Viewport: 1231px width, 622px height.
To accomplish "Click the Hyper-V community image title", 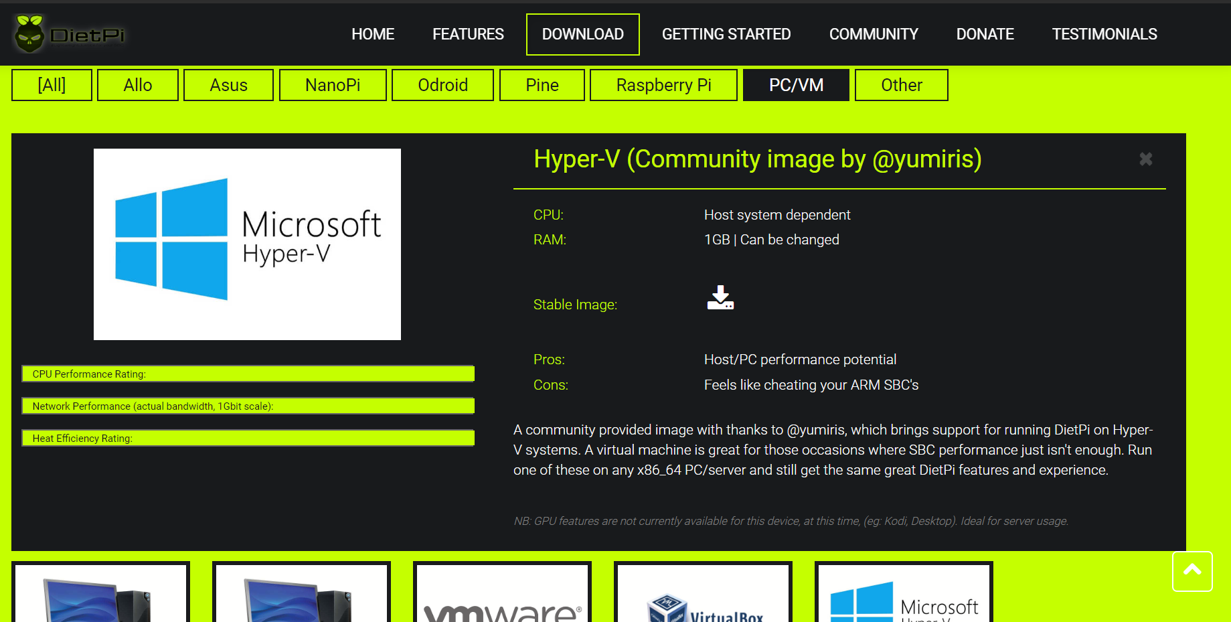I will pos(758,159).
